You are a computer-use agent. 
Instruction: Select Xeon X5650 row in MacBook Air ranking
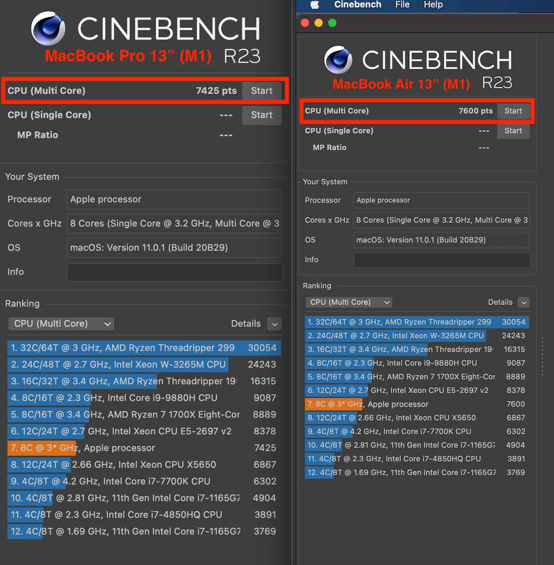point(417,418)
